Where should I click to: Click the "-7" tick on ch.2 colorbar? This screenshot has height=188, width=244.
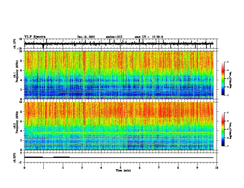point(227,146)
